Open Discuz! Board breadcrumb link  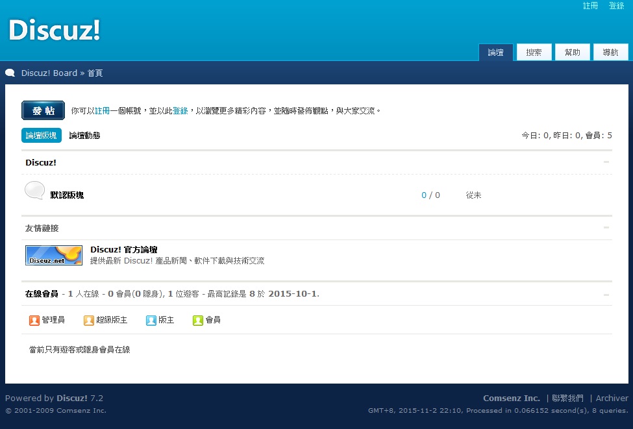49,73
